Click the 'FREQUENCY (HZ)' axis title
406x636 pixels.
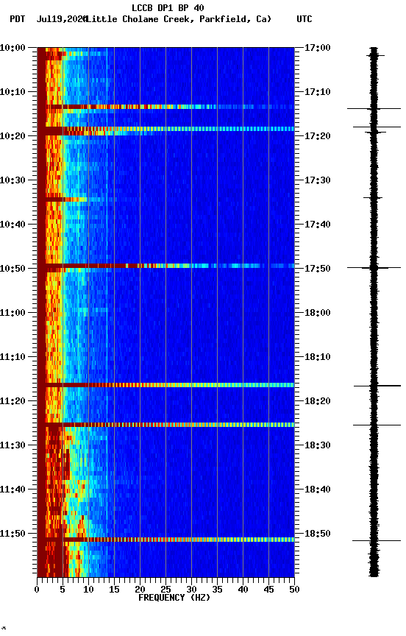tap(174, 598)
